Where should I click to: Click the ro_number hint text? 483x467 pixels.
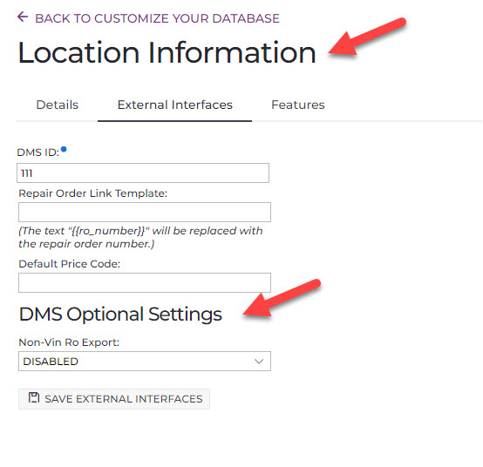point(140,237)
